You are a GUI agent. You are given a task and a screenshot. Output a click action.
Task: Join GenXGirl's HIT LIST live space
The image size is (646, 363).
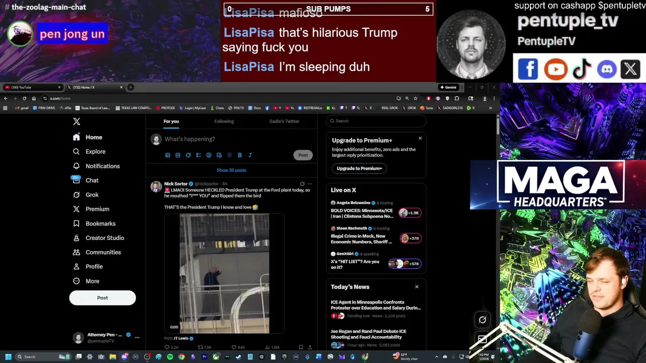point(376,261)
